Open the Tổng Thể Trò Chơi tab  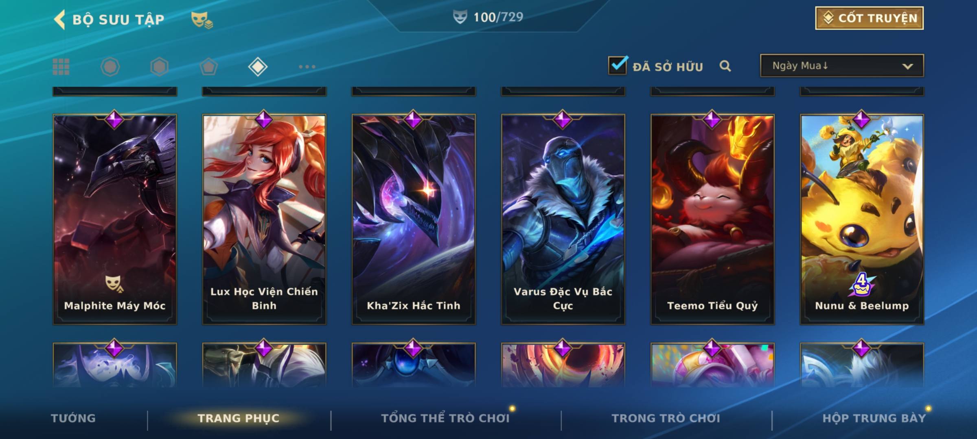(x=445, y=418)
